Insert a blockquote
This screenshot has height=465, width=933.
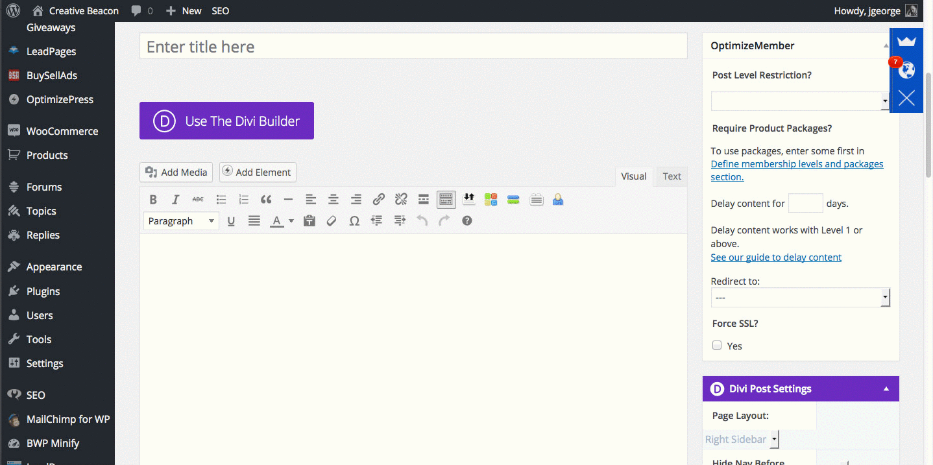tap(266, 199)
